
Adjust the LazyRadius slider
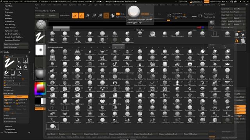click(9, 103)
